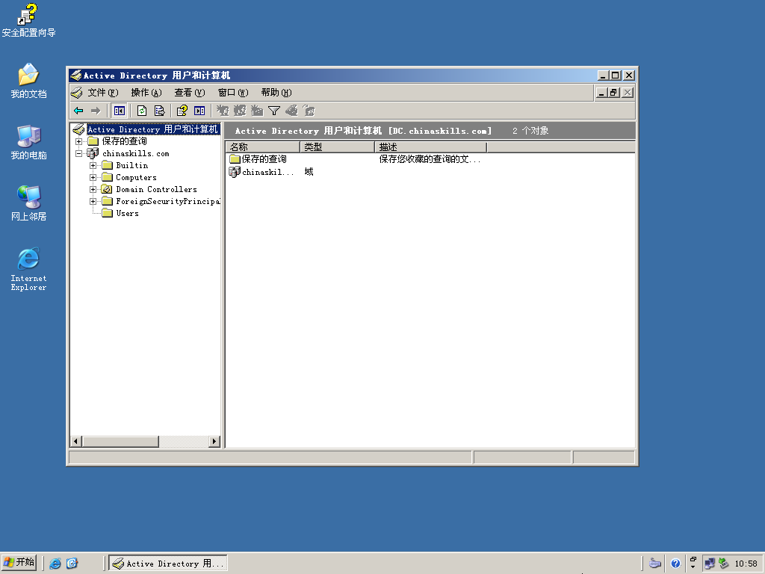
Task: Select the Domain Controllers OU in tree
Action: pos(156,189)
